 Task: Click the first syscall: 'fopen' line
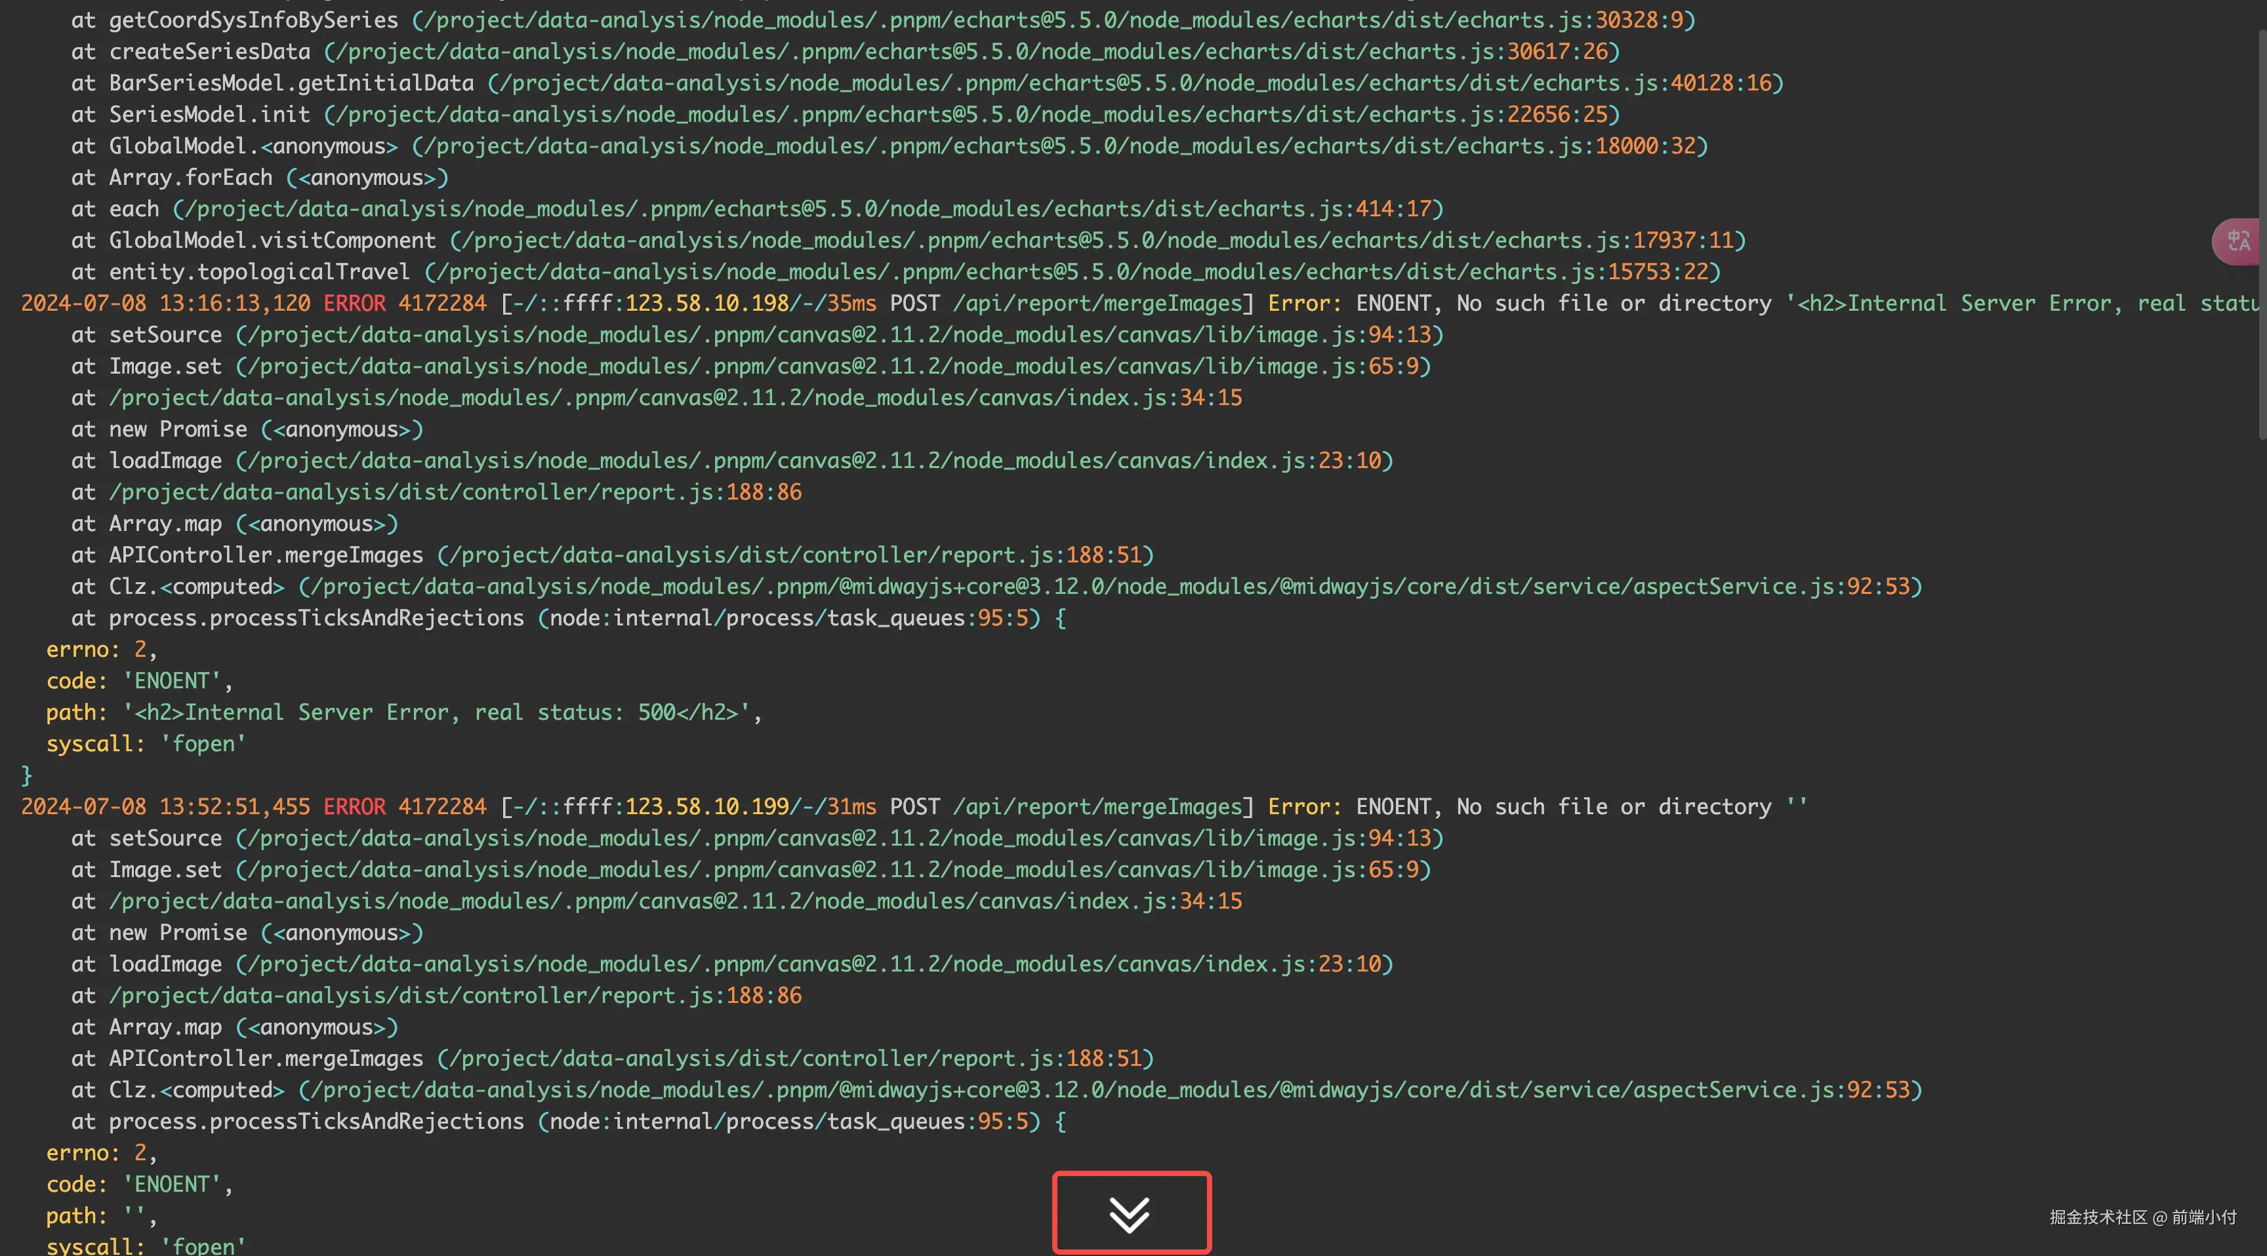[x=145, y=744]
